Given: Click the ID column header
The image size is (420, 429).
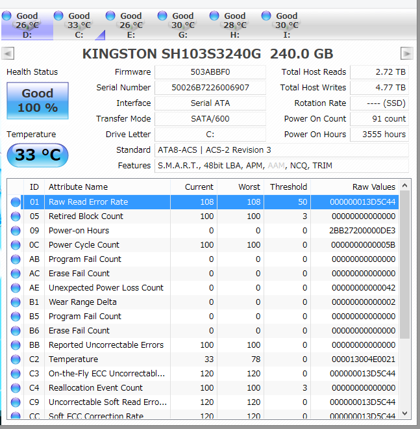Looking at the screenshot, I should click(34, 187).
